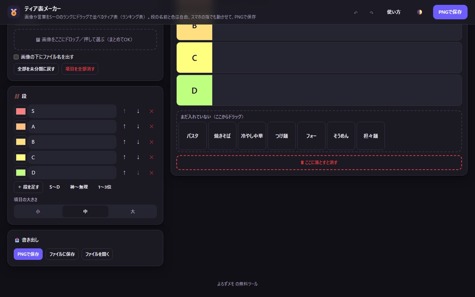Select the 冷やし中華 item card
Viewport: 475px width, 297px height.
252,136
